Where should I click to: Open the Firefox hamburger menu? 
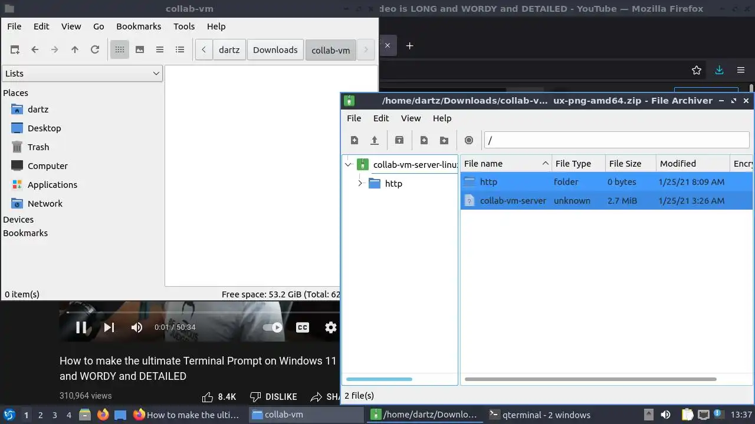click(741, 70)
